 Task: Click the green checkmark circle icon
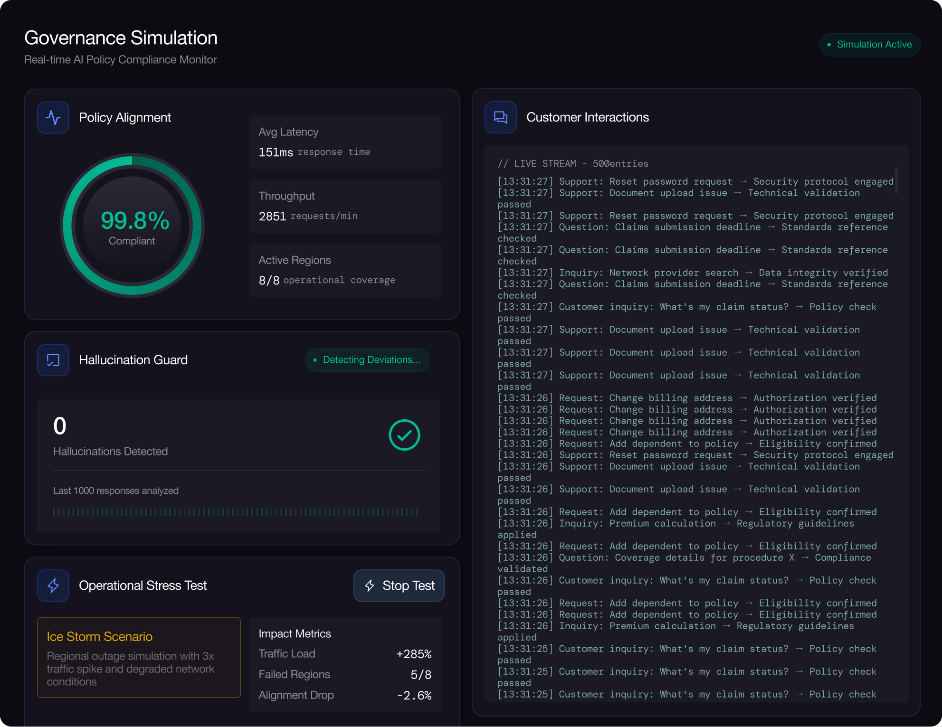tap(404, 435)
